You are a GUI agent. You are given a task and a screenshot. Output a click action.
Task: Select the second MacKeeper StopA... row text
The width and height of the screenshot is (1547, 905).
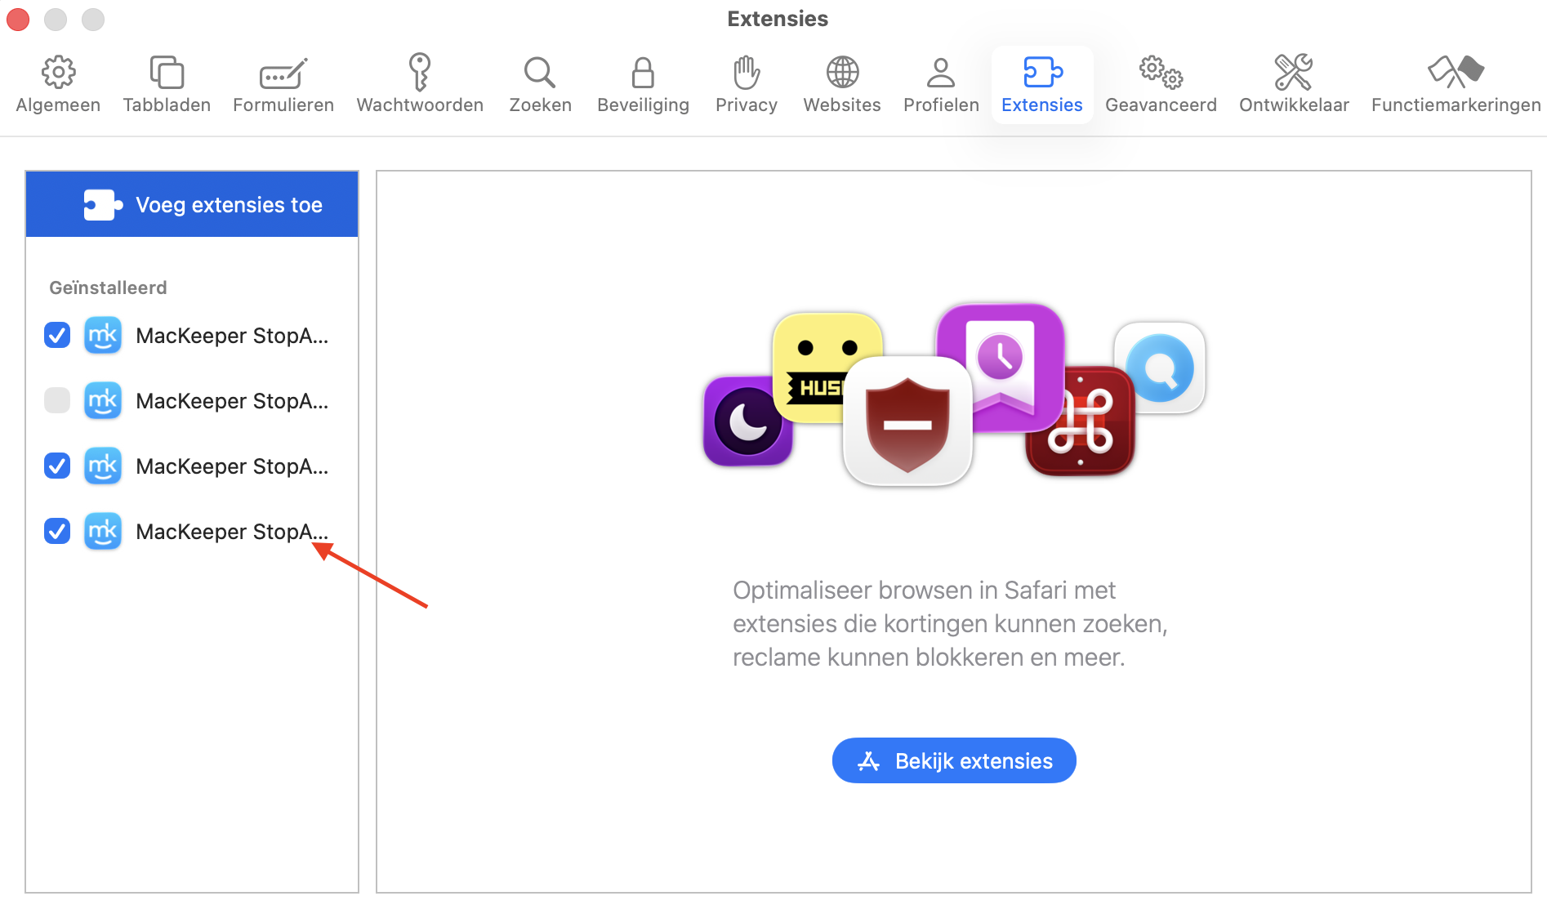point(232,401)
